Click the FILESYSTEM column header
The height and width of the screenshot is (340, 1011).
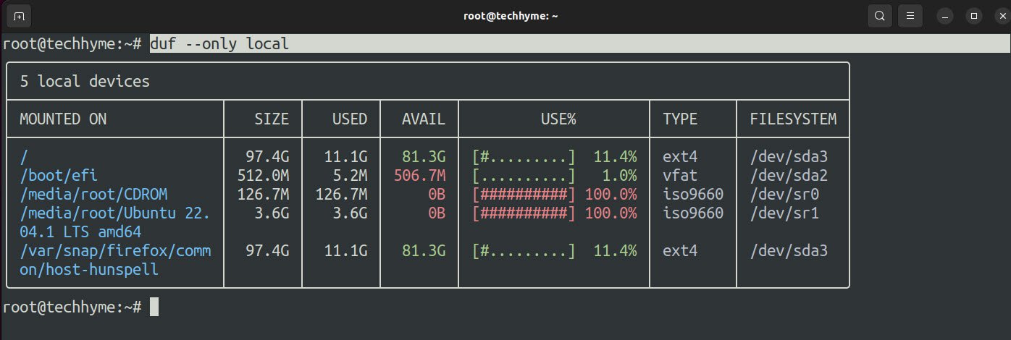coord(793,119)
